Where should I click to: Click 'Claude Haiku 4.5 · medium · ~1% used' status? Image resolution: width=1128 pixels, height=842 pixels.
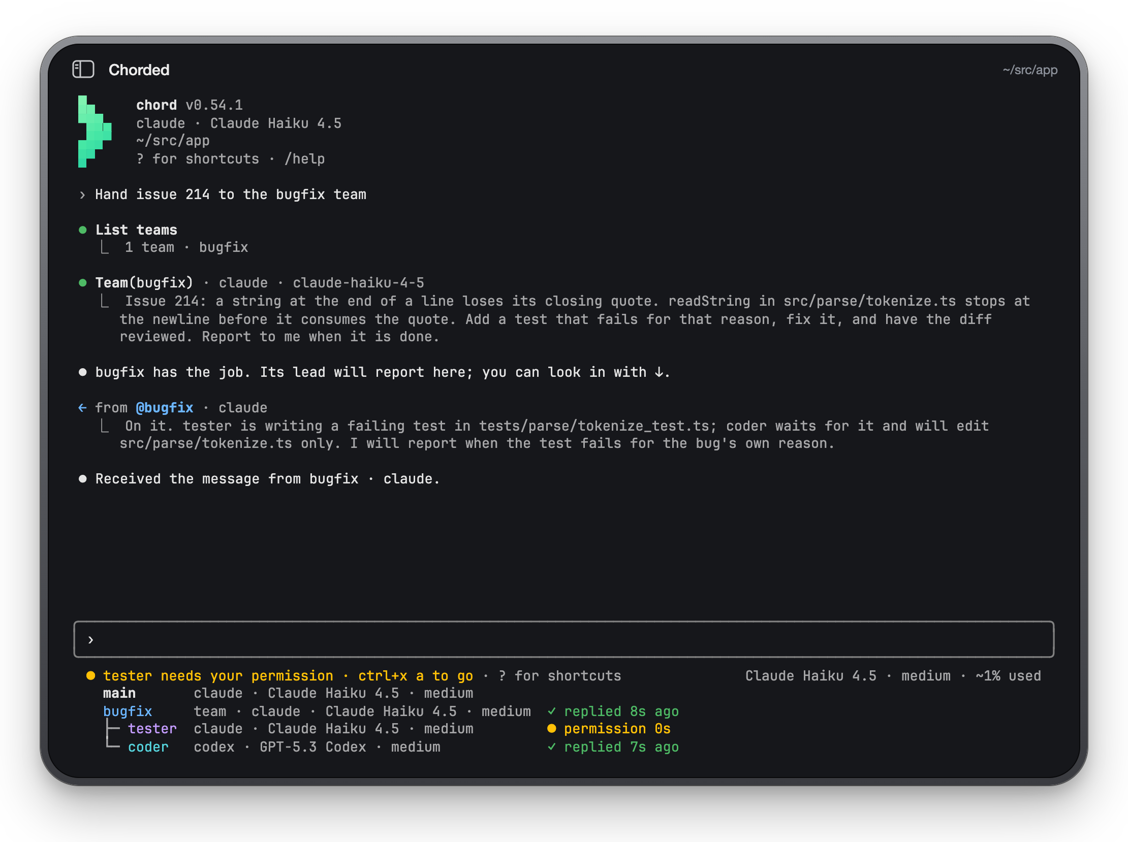[x=893, y=676]
